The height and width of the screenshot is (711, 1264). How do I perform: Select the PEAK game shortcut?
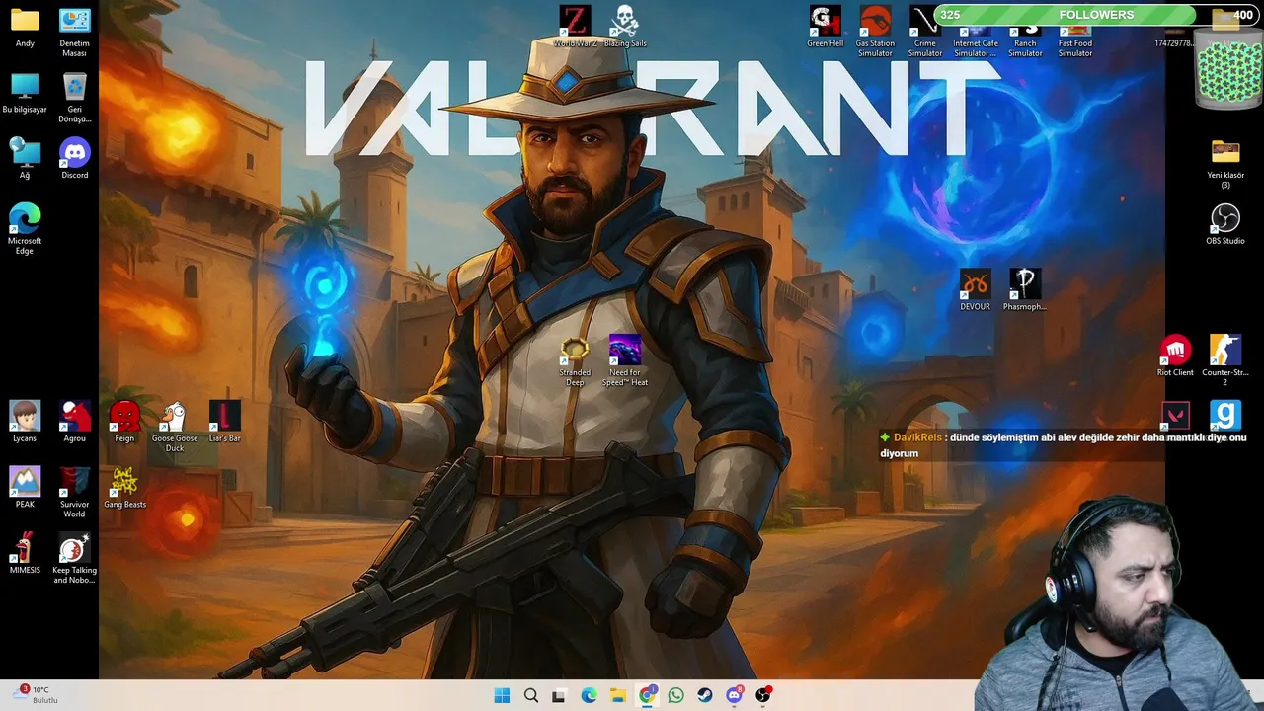[25, 488]
